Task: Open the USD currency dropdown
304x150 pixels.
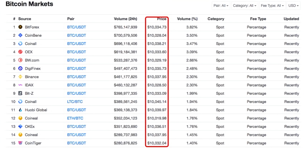Action: [x=293, y=6]
